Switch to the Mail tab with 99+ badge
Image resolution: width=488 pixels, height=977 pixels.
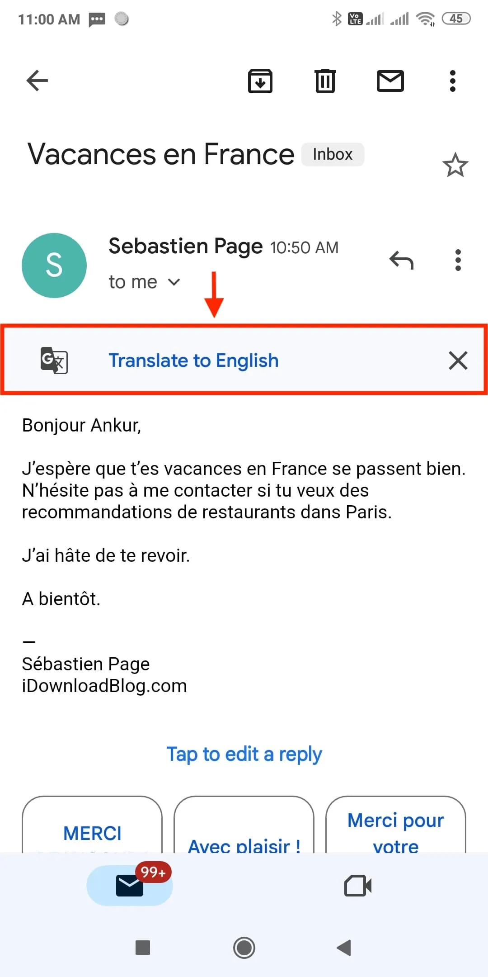[130, 885]
